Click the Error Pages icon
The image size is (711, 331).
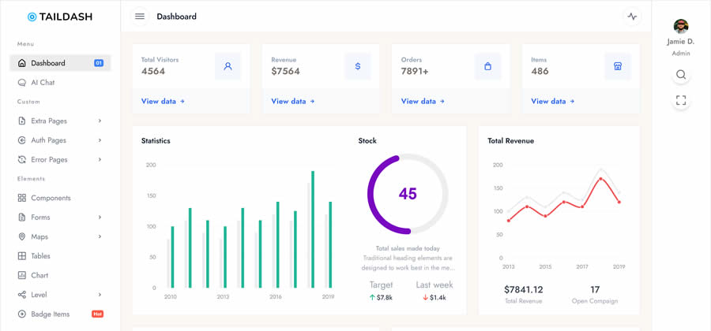22,160
